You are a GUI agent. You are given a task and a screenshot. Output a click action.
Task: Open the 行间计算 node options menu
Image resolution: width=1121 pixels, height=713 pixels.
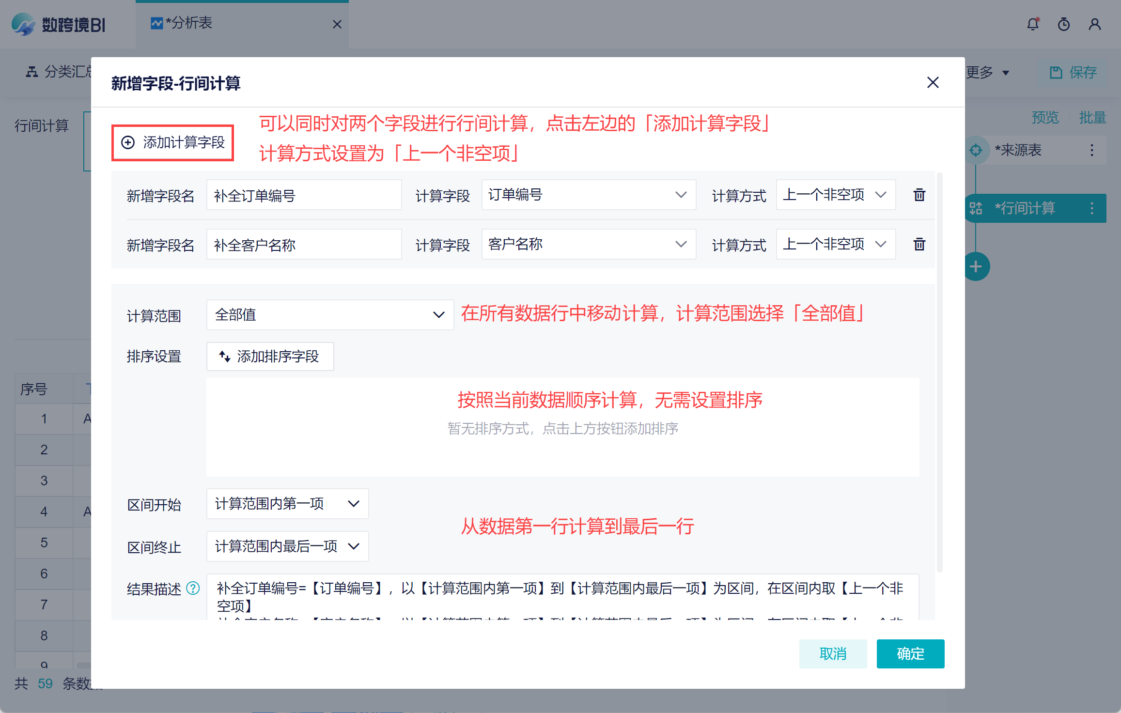[1091, 208]
